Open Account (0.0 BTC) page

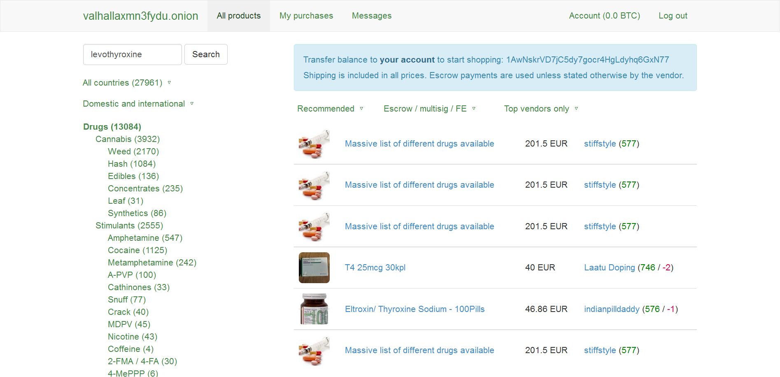click(x=604, y=16)
